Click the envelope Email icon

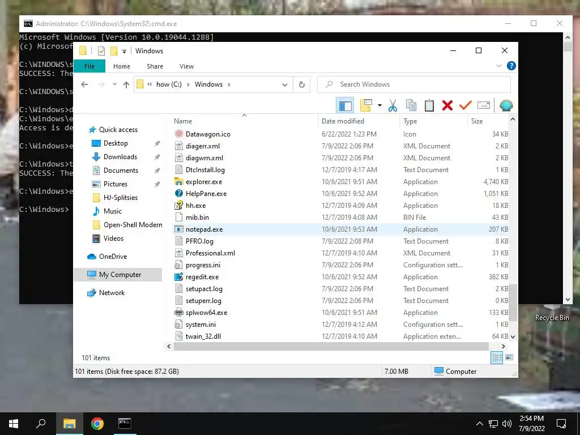click(484, 105)
